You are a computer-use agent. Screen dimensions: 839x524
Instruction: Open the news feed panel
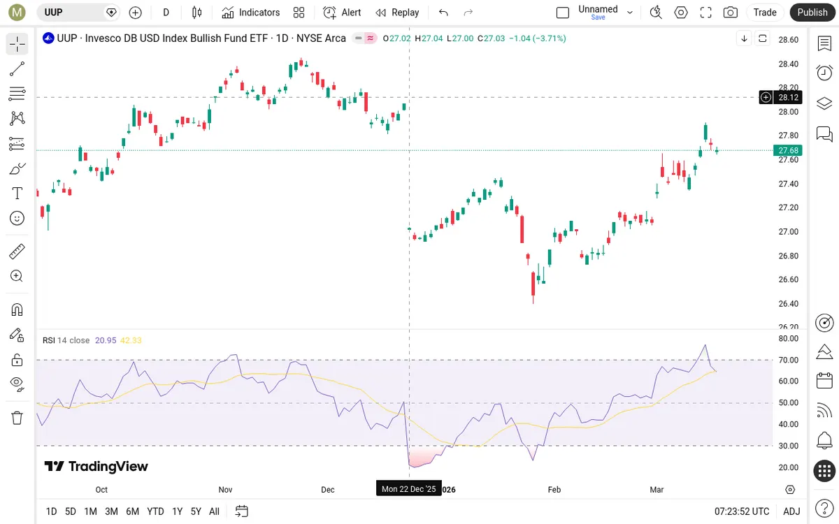(824, 411)
